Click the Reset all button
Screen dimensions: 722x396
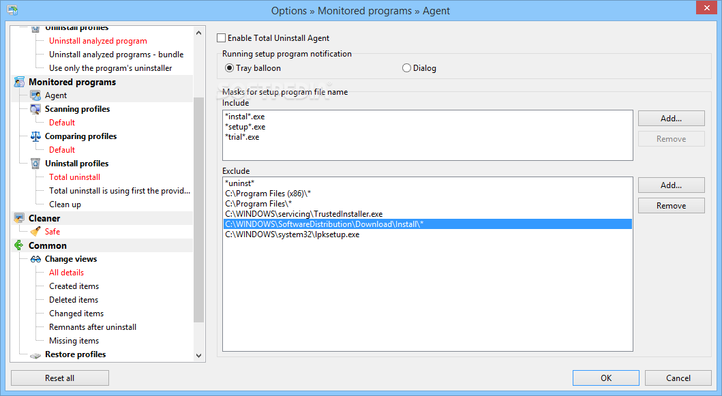[x=60, y=378]
